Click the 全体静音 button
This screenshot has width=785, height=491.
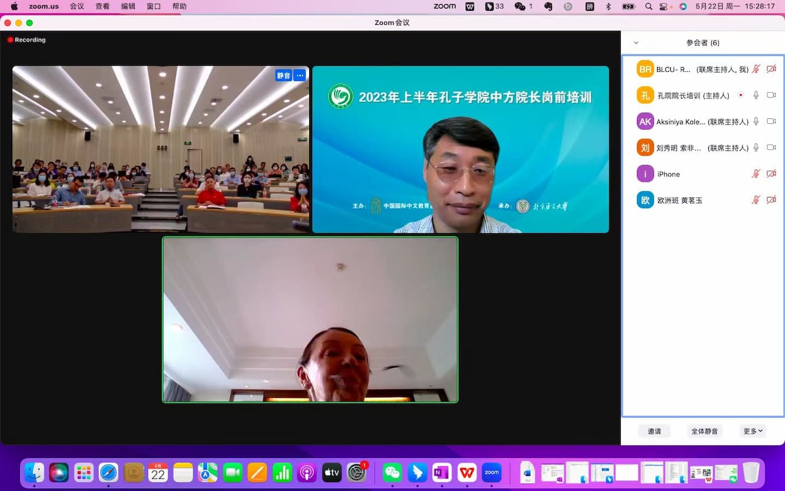coord(705,431)
